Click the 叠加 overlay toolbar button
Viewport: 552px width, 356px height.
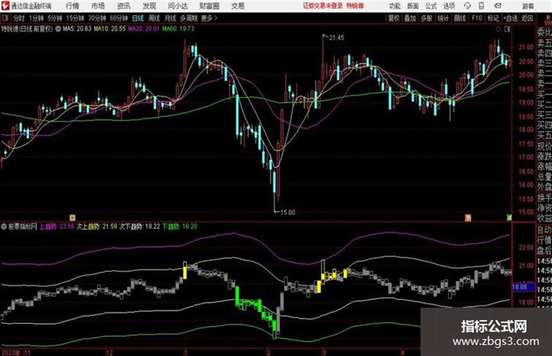click(410, 18)
